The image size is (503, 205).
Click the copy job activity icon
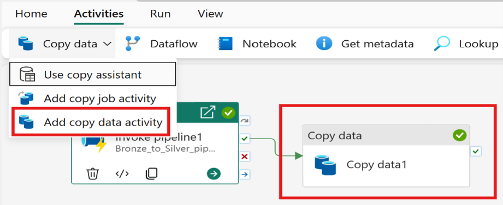pyautogui.click(x=26, y=98)
